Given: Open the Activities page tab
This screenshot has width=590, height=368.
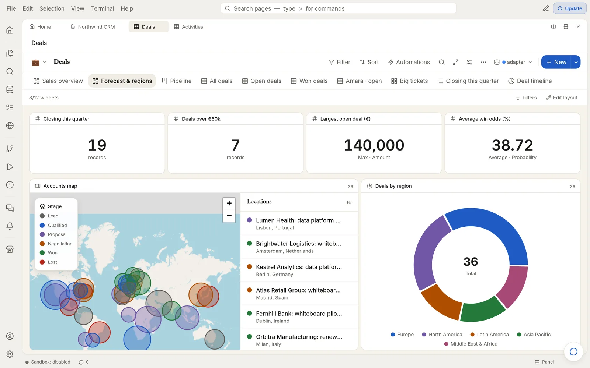Looking at the screenshot, I should click(188, 27).
